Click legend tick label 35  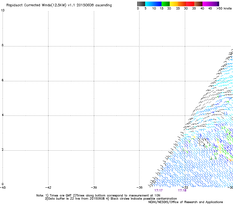coord(194,8)
